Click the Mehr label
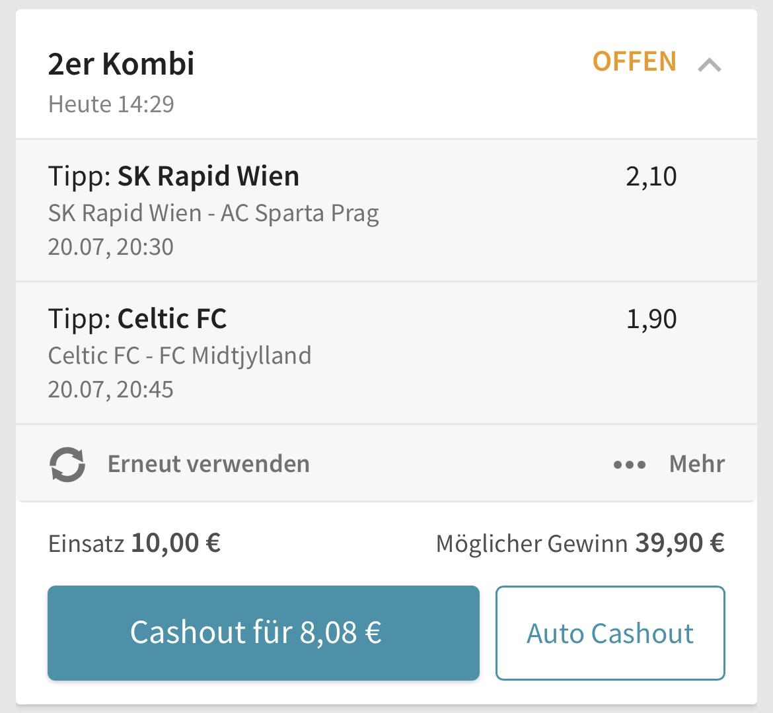This screenshot has height=713, width=773. tap(696, 463)
